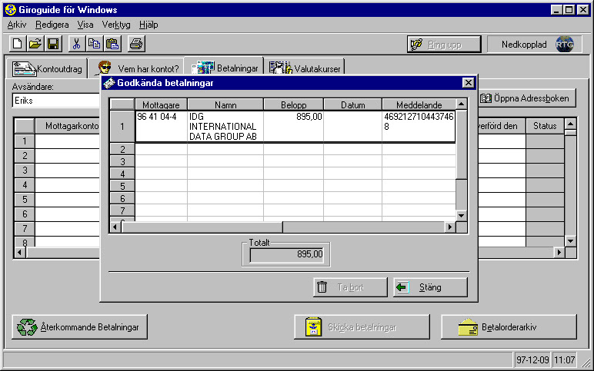594x371 pixels.
Task: Click the Belopp column header
Action: coord(294,104)
